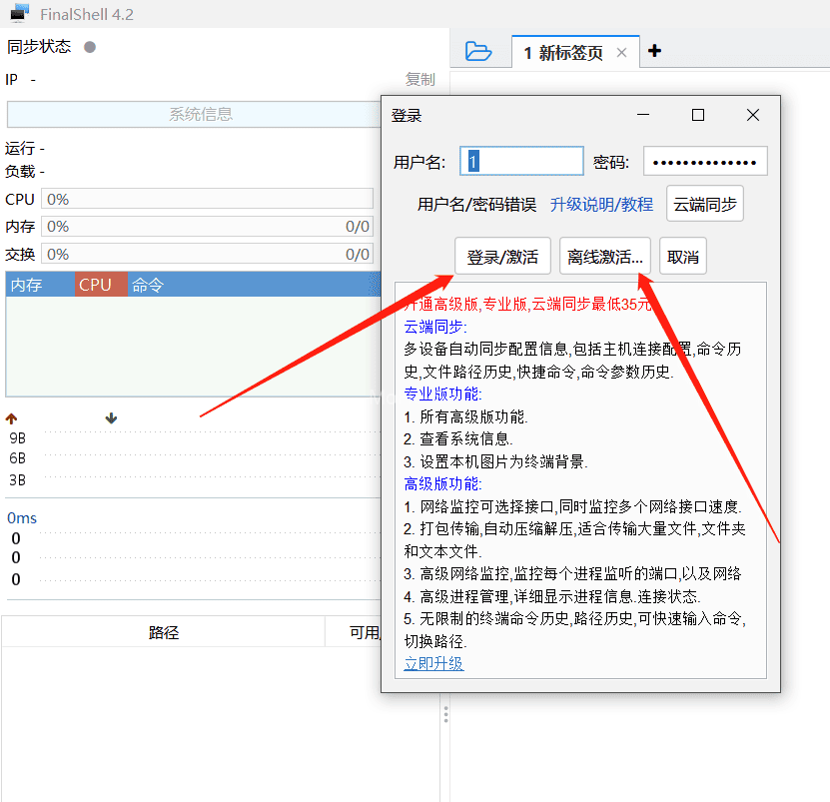The image size is (830, 802).
Task: Switch to the 1 新标签页 tab
Action: click(x=566, y=52)
